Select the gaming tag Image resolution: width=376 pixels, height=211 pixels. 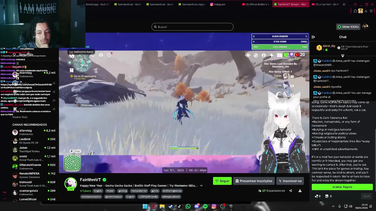click(122, 191)
